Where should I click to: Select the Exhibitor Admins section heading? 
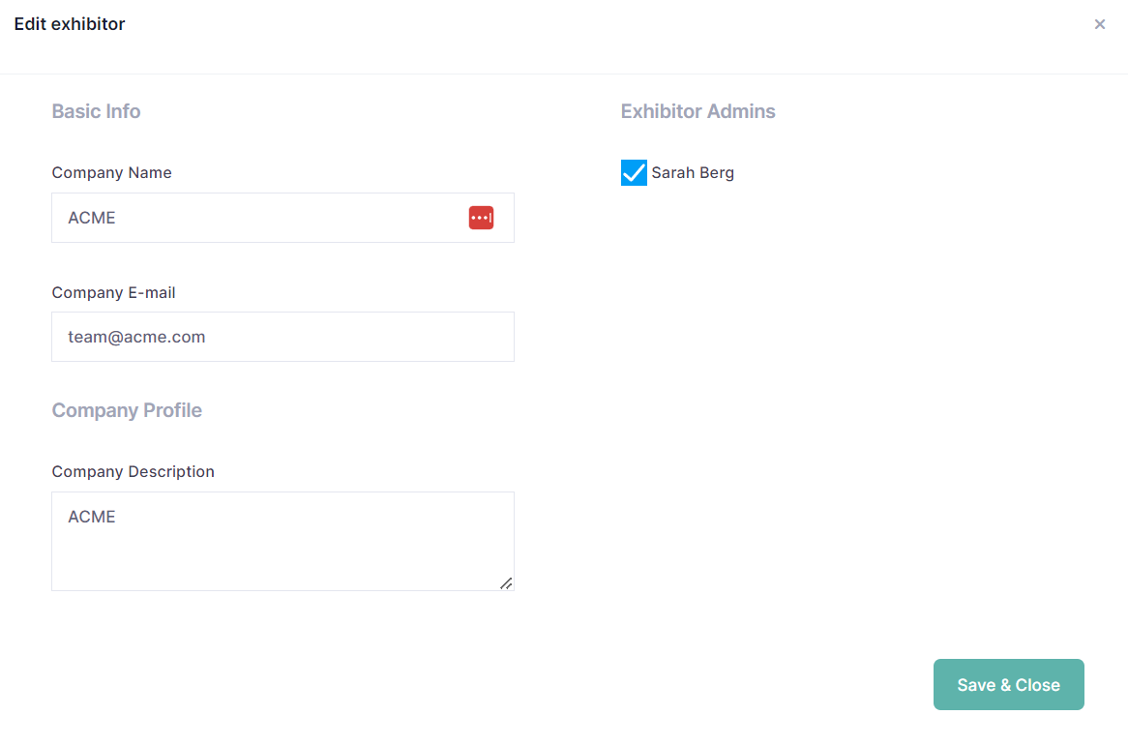(698, 111)
